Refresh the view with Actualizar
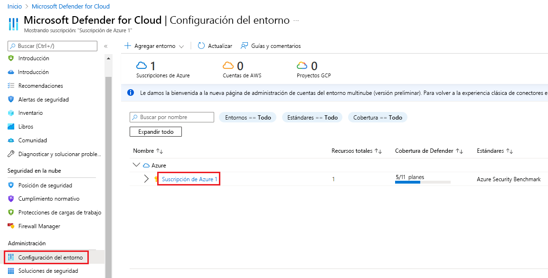Viewport: 548px width, 278px height. 215,46
